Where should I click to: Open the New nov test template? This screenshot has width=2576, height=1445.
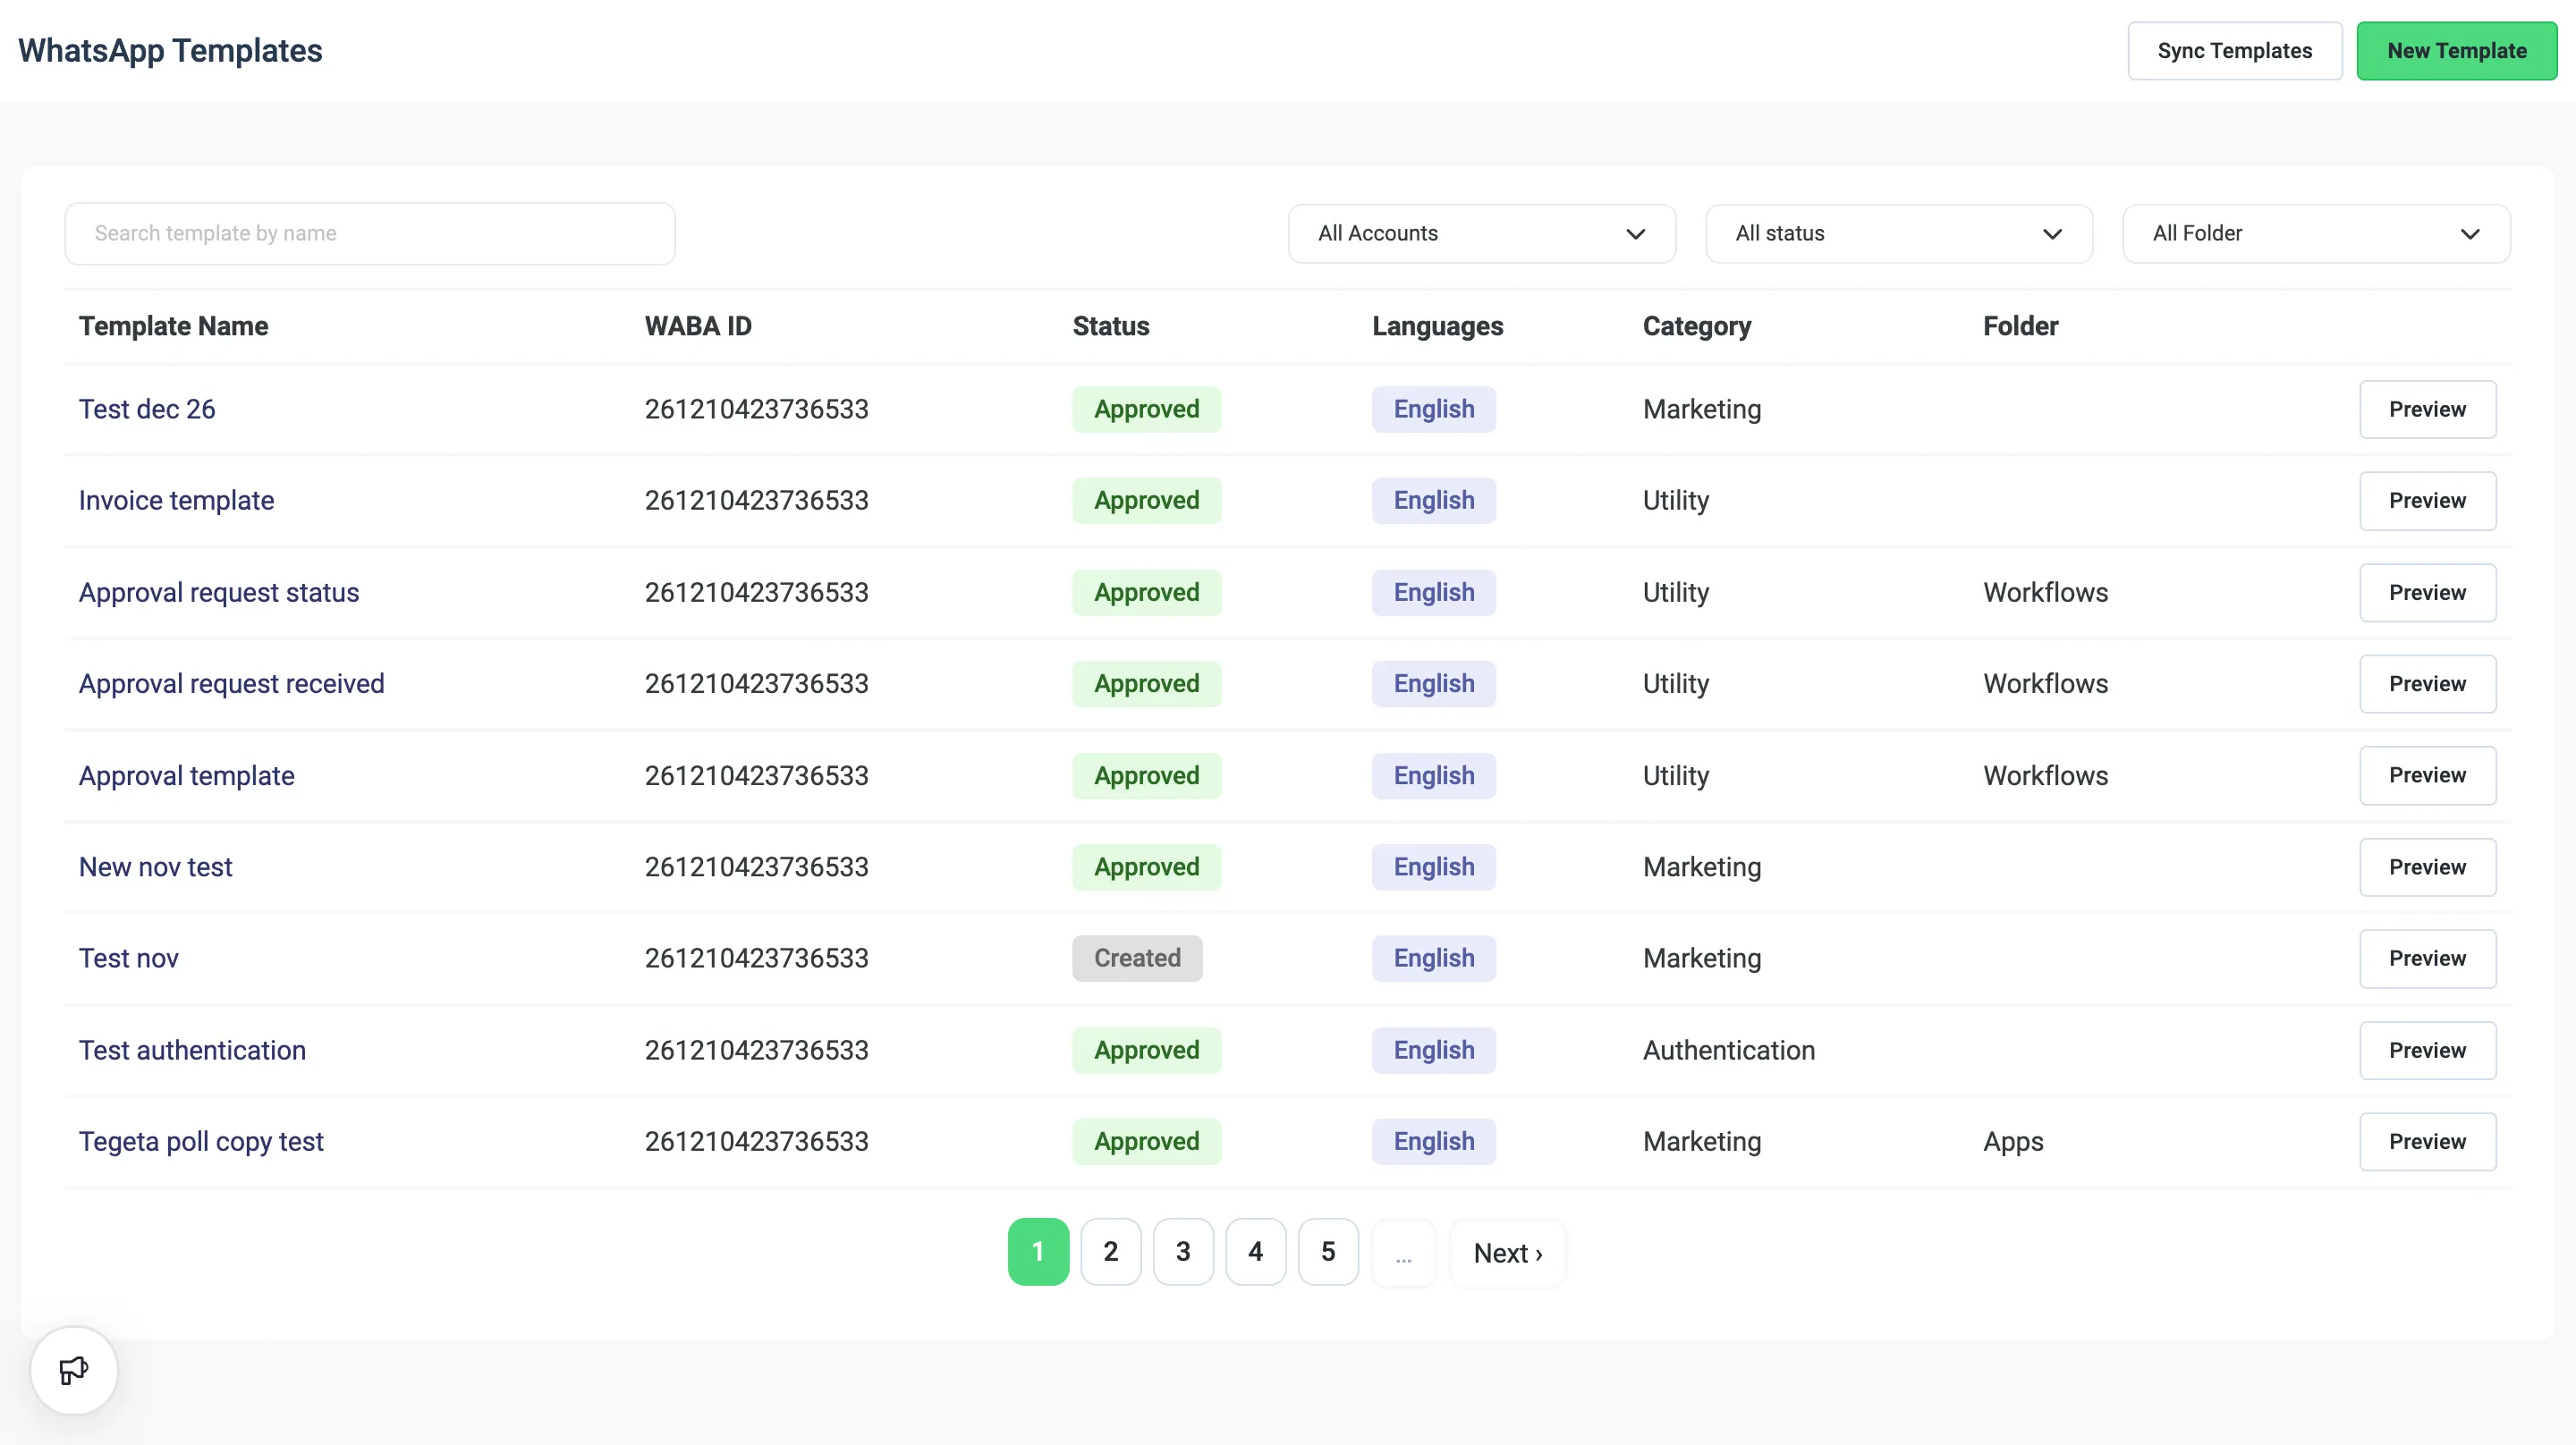(x=155, y=867)
